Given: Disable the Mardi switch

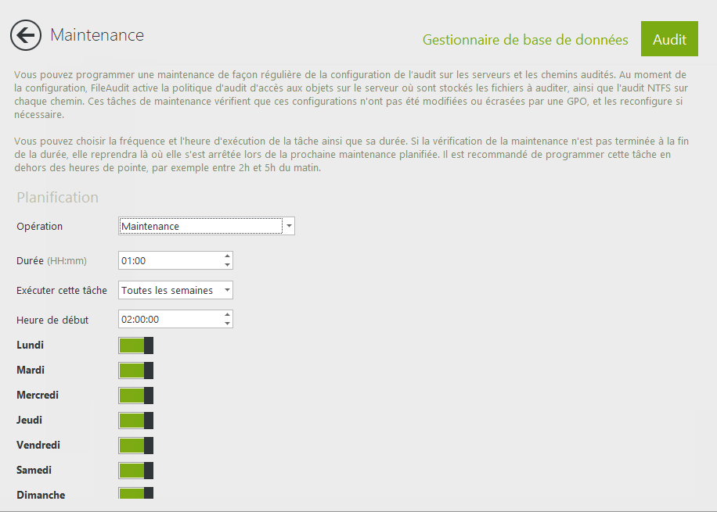Looking at the screenshot, I should [135, 371].
